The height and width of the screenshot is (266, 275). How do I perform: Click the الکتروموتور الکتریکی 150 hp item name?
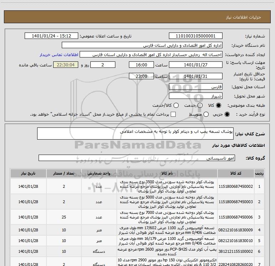tap(167, 262)
